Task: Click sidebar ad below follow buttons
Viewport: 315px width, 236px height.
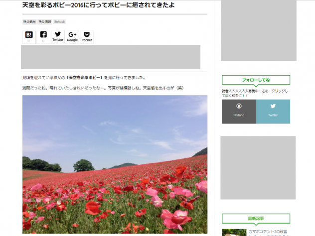Action: point(258,168)
